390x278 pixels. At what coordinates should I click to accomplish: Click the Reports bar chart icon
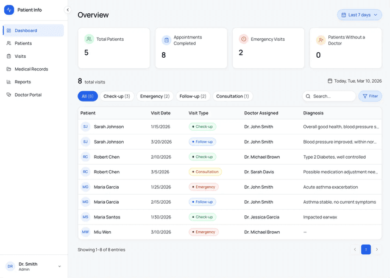9,82
